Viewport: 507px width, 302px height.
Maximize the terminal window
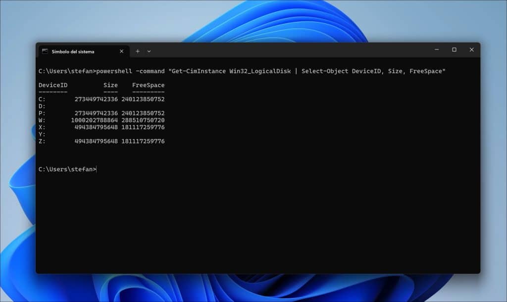[455, 50]
